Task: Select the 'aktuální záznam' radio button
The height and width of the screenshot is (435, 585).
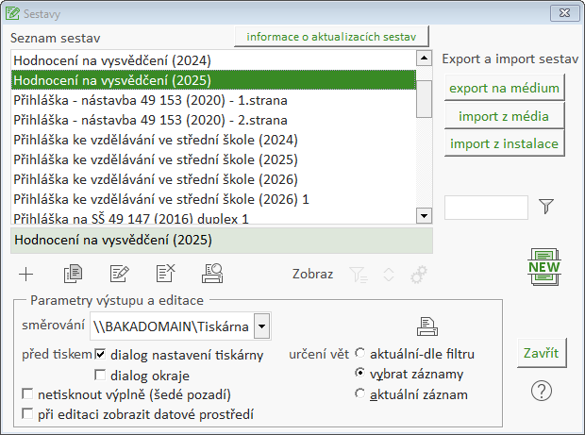Action: pyautogui.click(x=359, y=394)
